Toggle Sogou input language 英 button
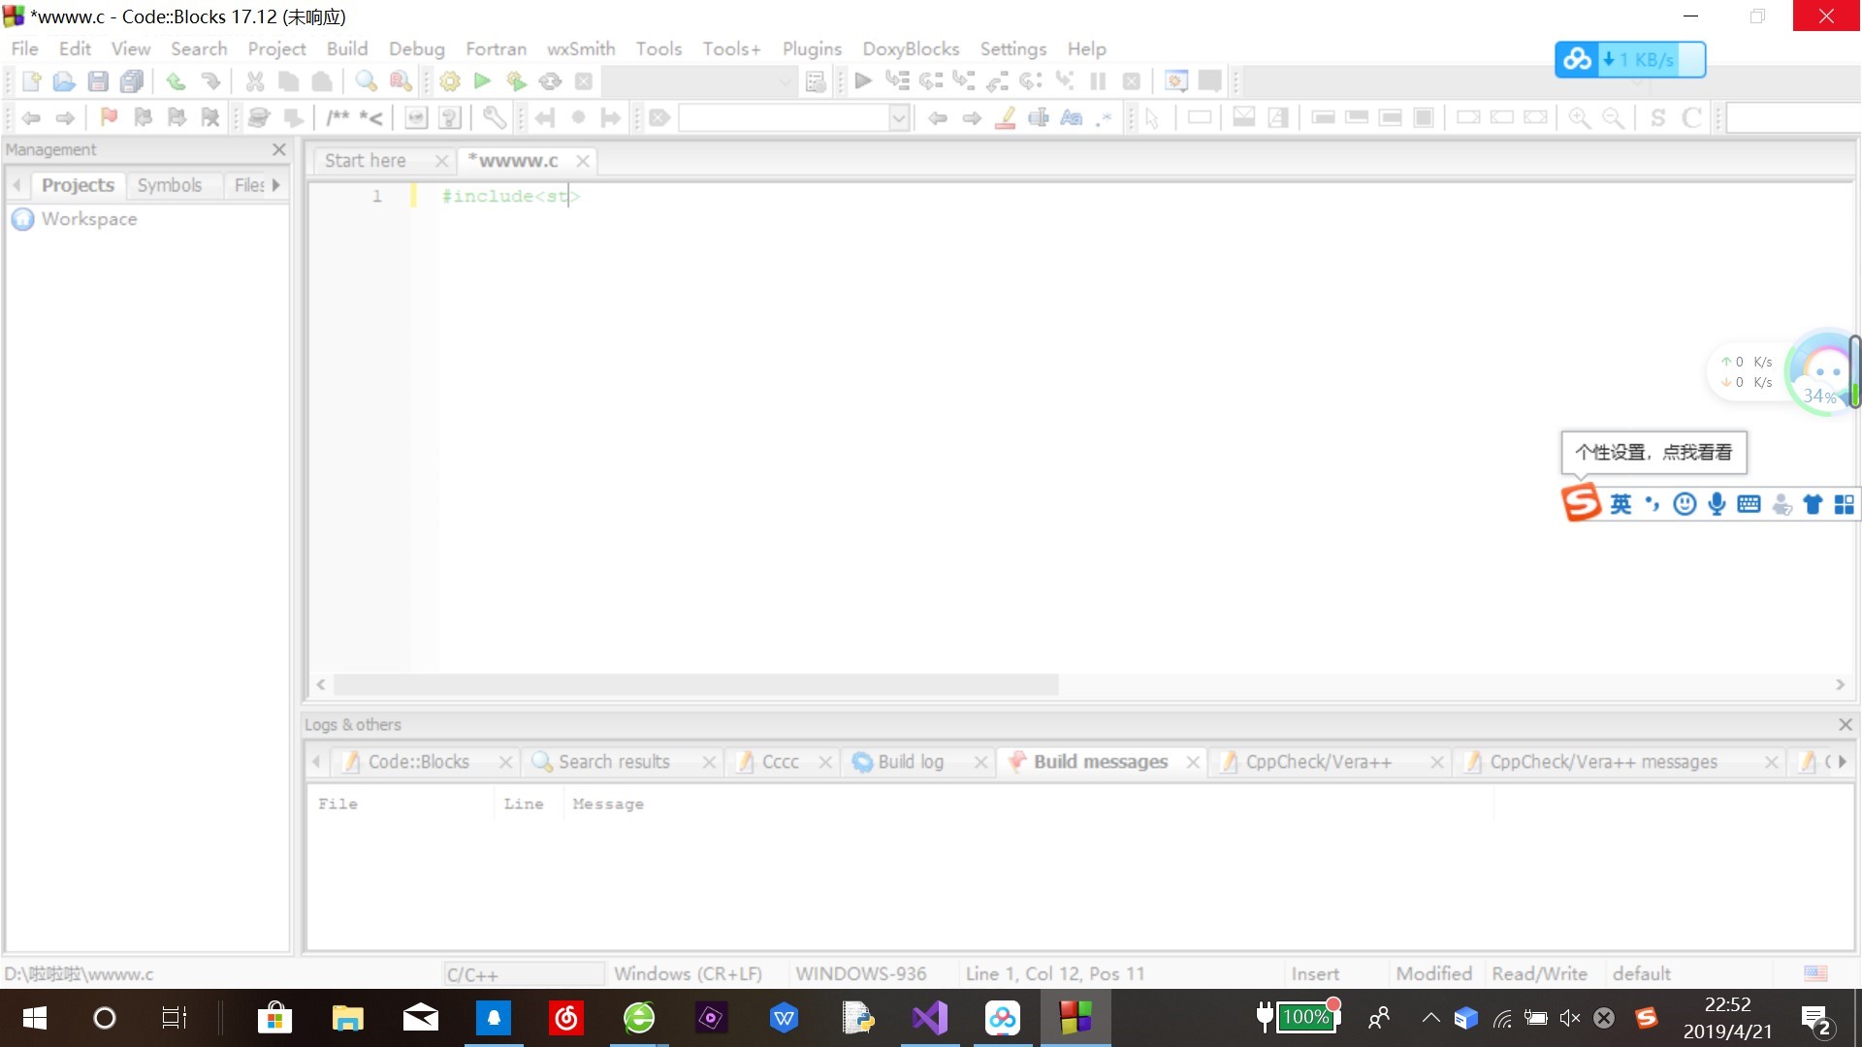 pyautogui.click(x=1621, y=504)
